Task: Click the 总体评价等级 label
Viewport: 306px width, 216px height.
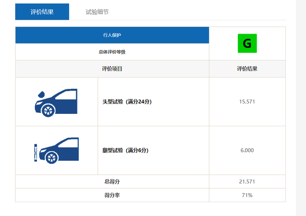Action: (112, 52)
